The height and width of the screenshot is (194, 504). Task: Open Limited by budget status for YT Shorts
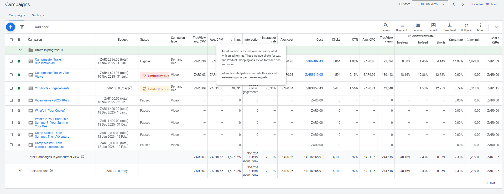tap(154, 89)
